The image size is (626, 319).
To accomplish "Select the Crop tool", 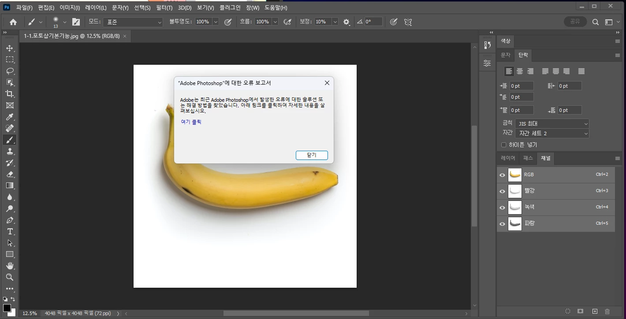I will [x=10, y=94].
